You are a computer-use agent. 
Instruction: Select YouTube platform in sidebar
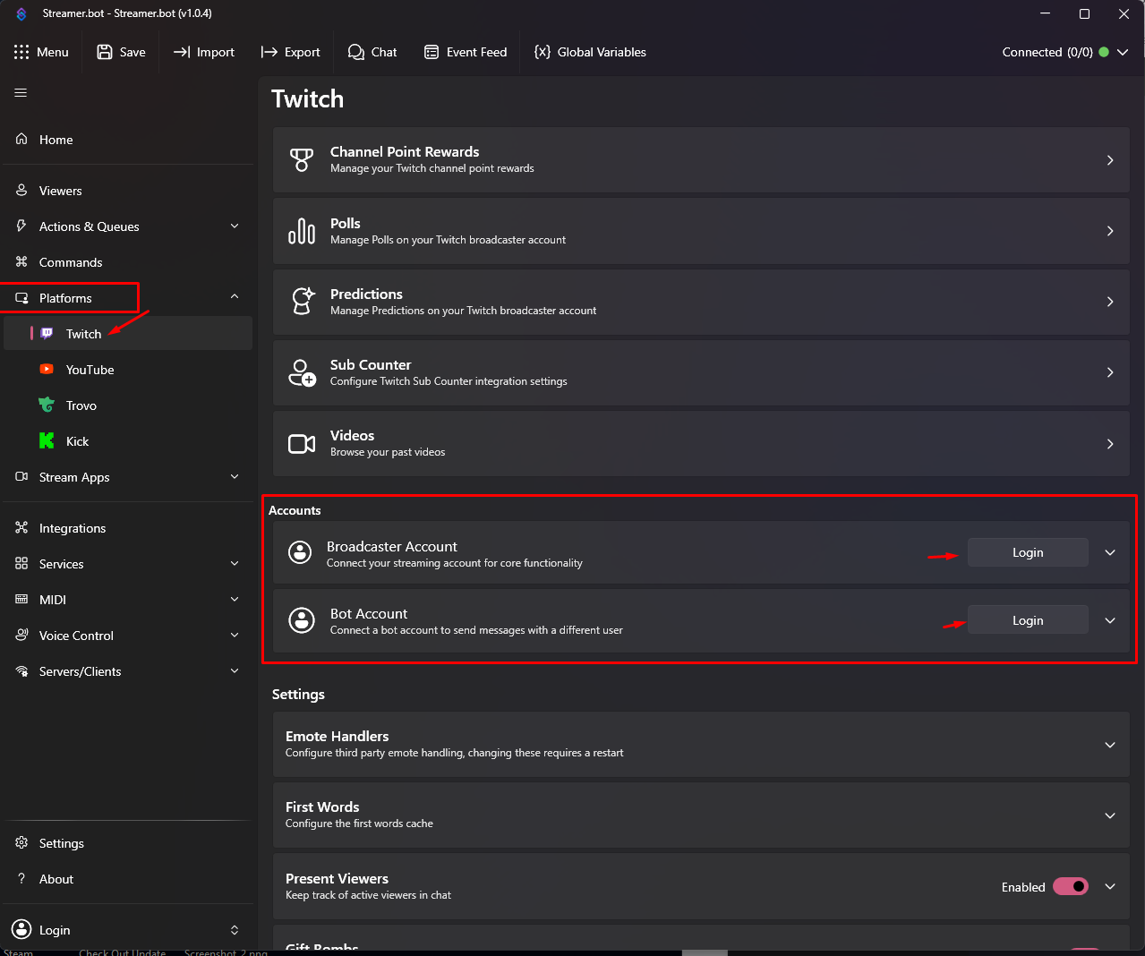(x=90, y=370)
